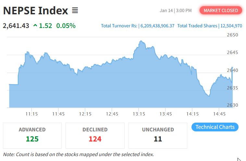Click the 14:45 time axis label
This screenshot has height=161, width=246.
coord(220,114)
